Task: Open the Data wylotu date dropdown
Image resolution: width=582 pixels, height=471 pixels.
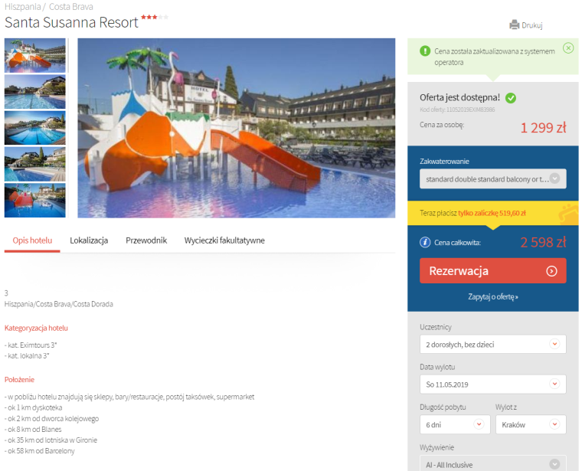Action: point(493,384)
